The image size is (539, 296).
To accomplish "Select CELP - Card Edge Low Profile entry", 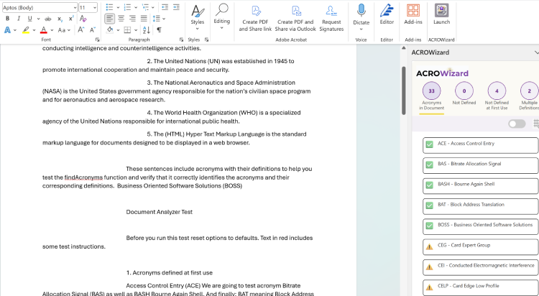I will [x=480, y=287].
